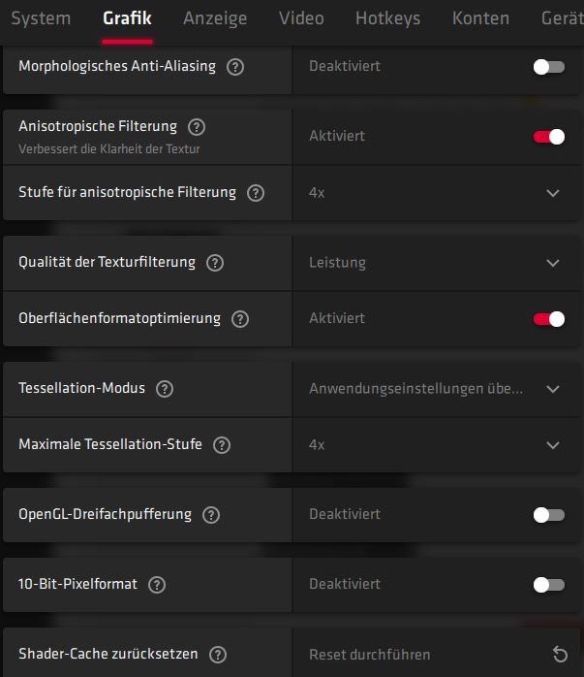This screenshot has width=584, height=677.
Task: Show help for Maximale Tessellation-Stufe
Action: click(x=222, y=445)
